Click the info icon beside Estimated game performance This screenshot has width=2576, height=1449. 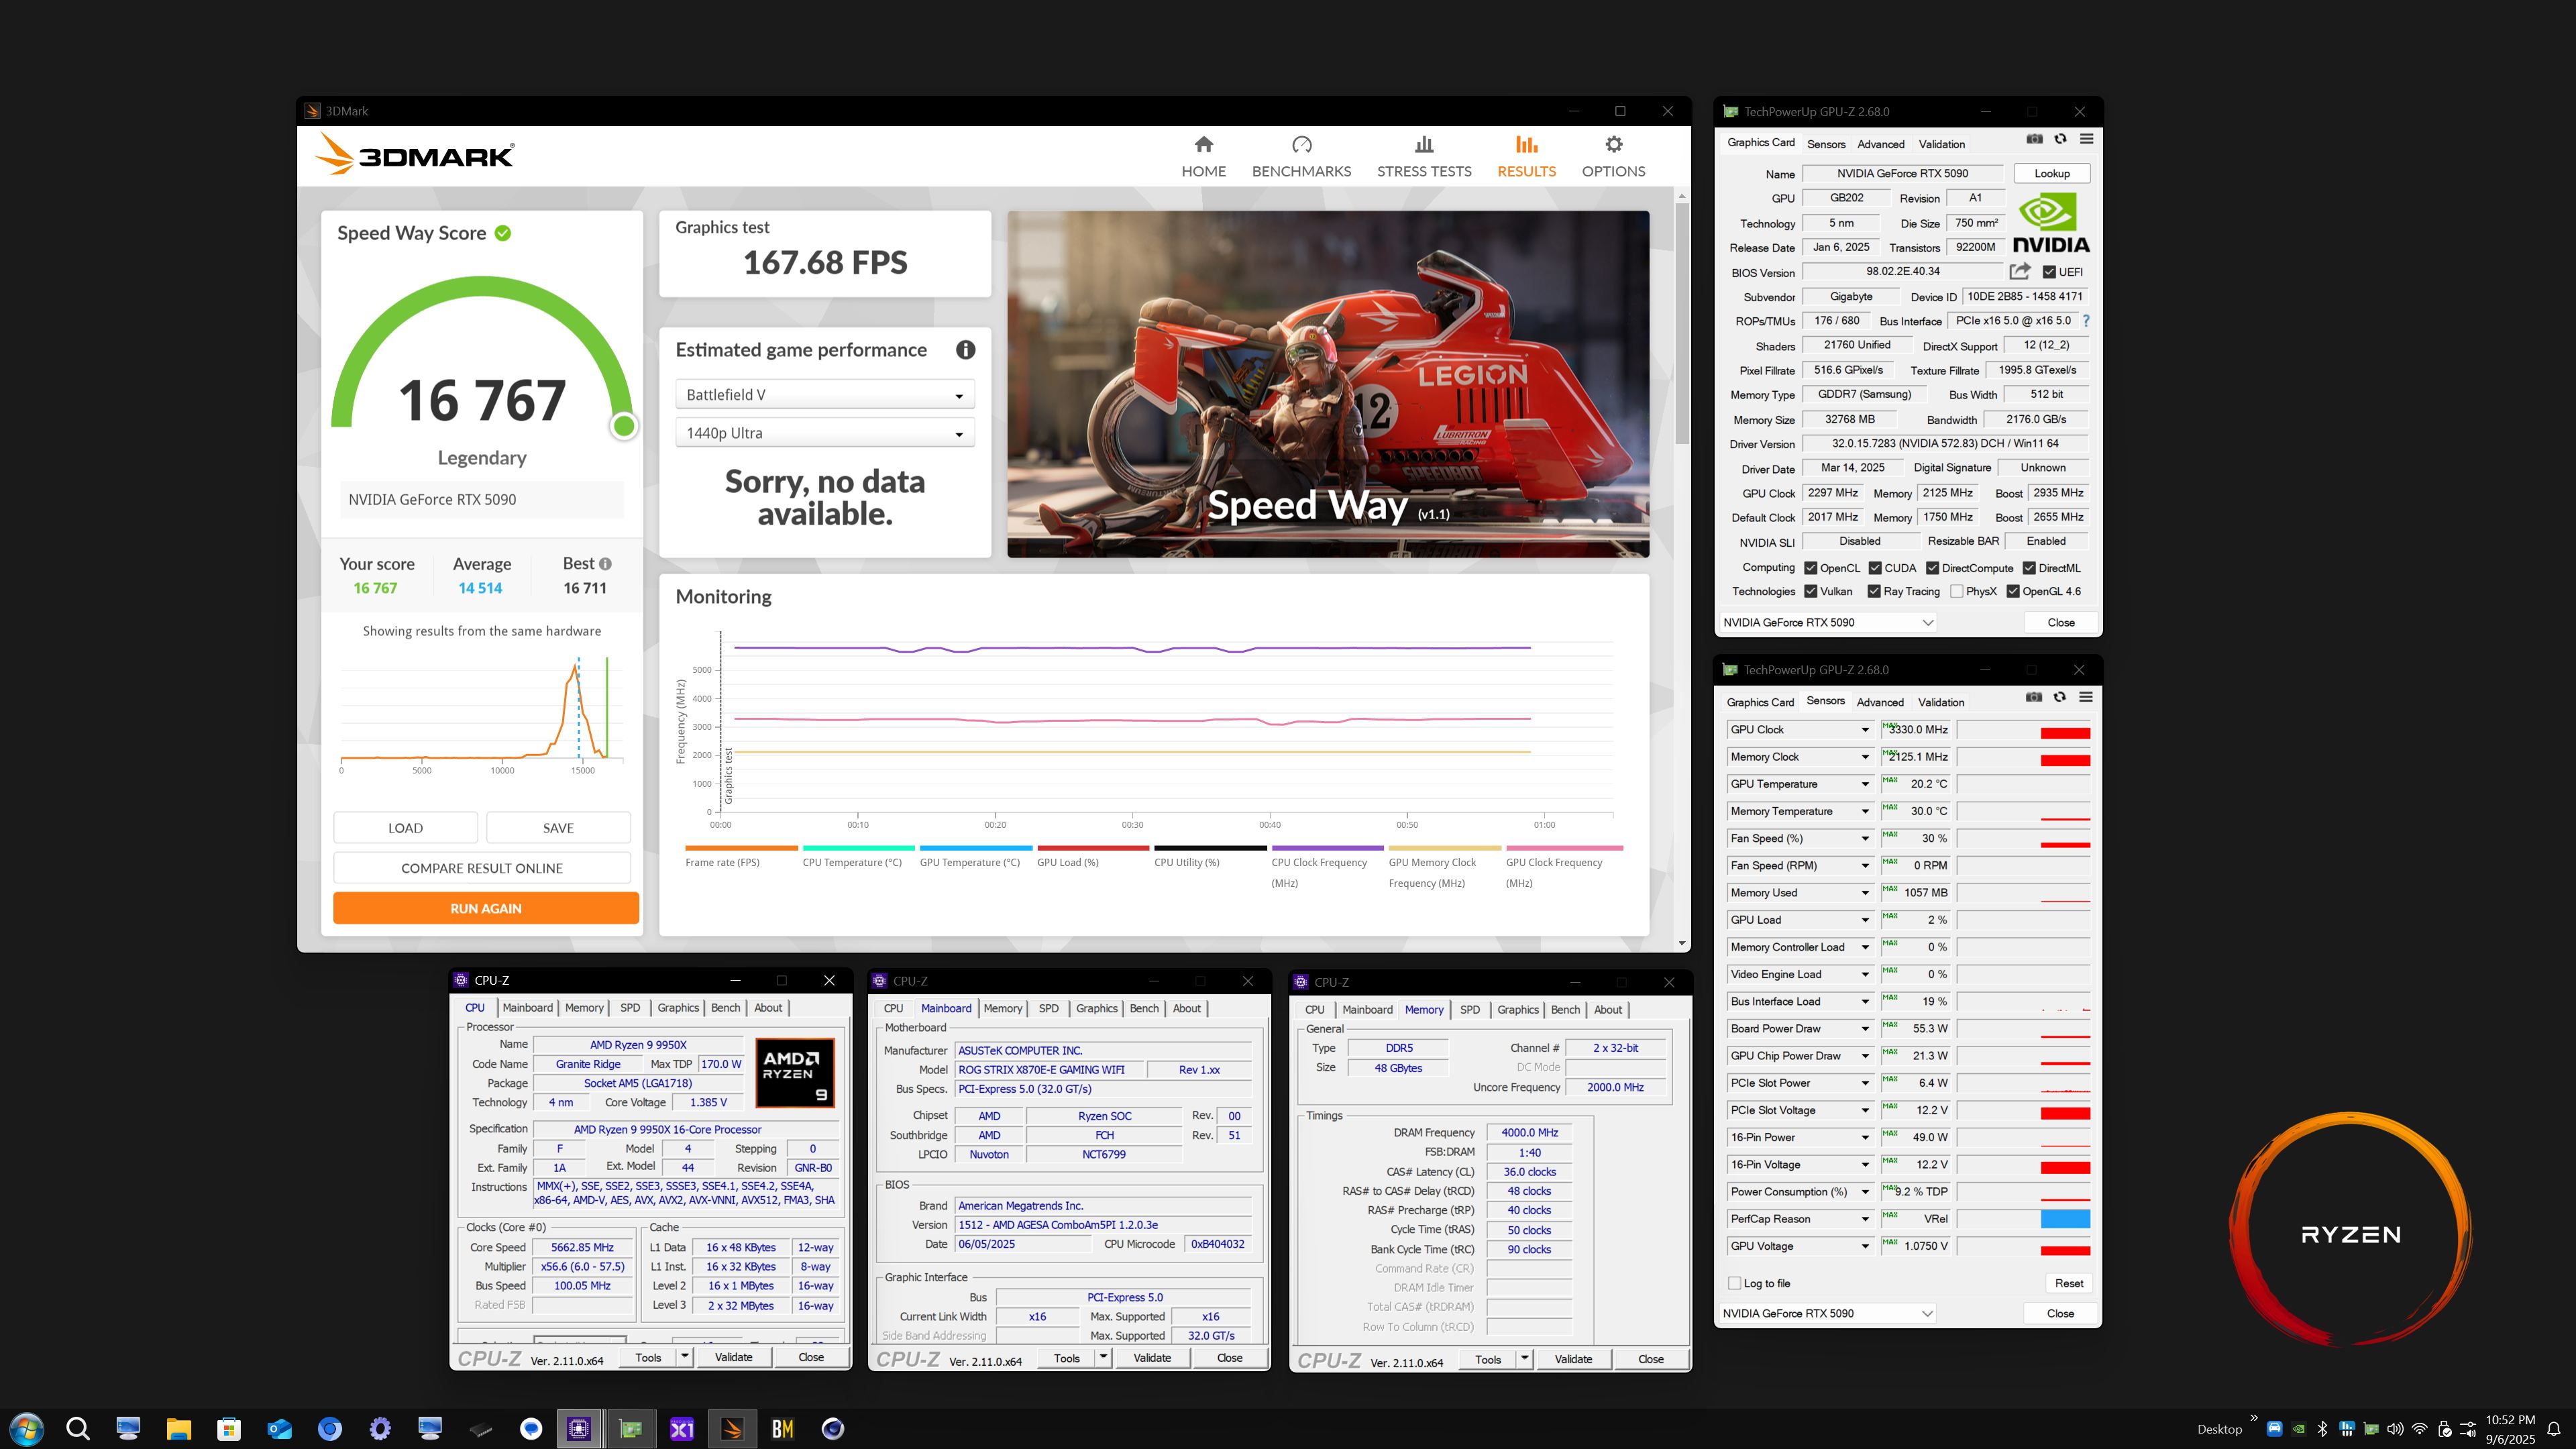tap(965, 350)
